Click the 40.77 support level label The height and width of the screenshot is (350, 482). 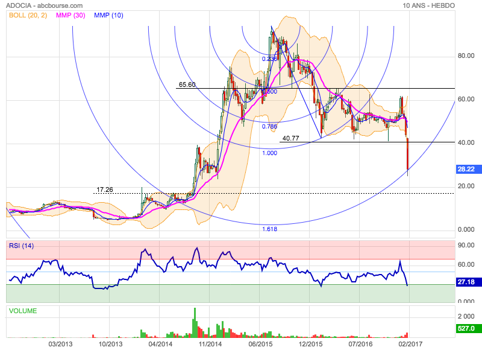coord(290,138)
